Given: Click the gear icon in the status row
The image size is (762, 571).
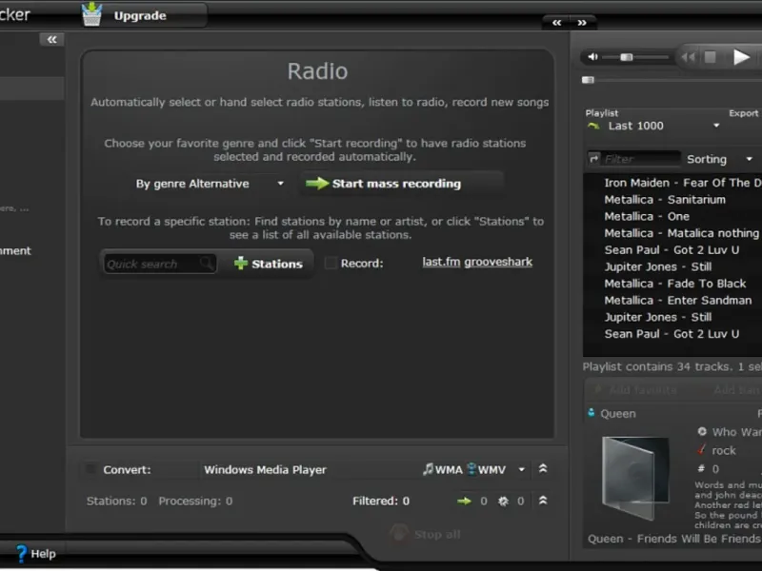Looking at the screenshot, I should (503, 501).
